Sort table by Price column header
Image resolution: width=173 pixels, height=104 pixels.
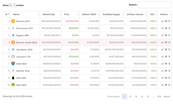point(70,14)
